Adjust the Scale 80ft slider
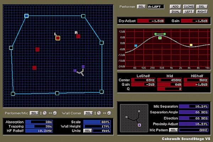Screen dimensions: 213x142 click(x=97, y=122)
